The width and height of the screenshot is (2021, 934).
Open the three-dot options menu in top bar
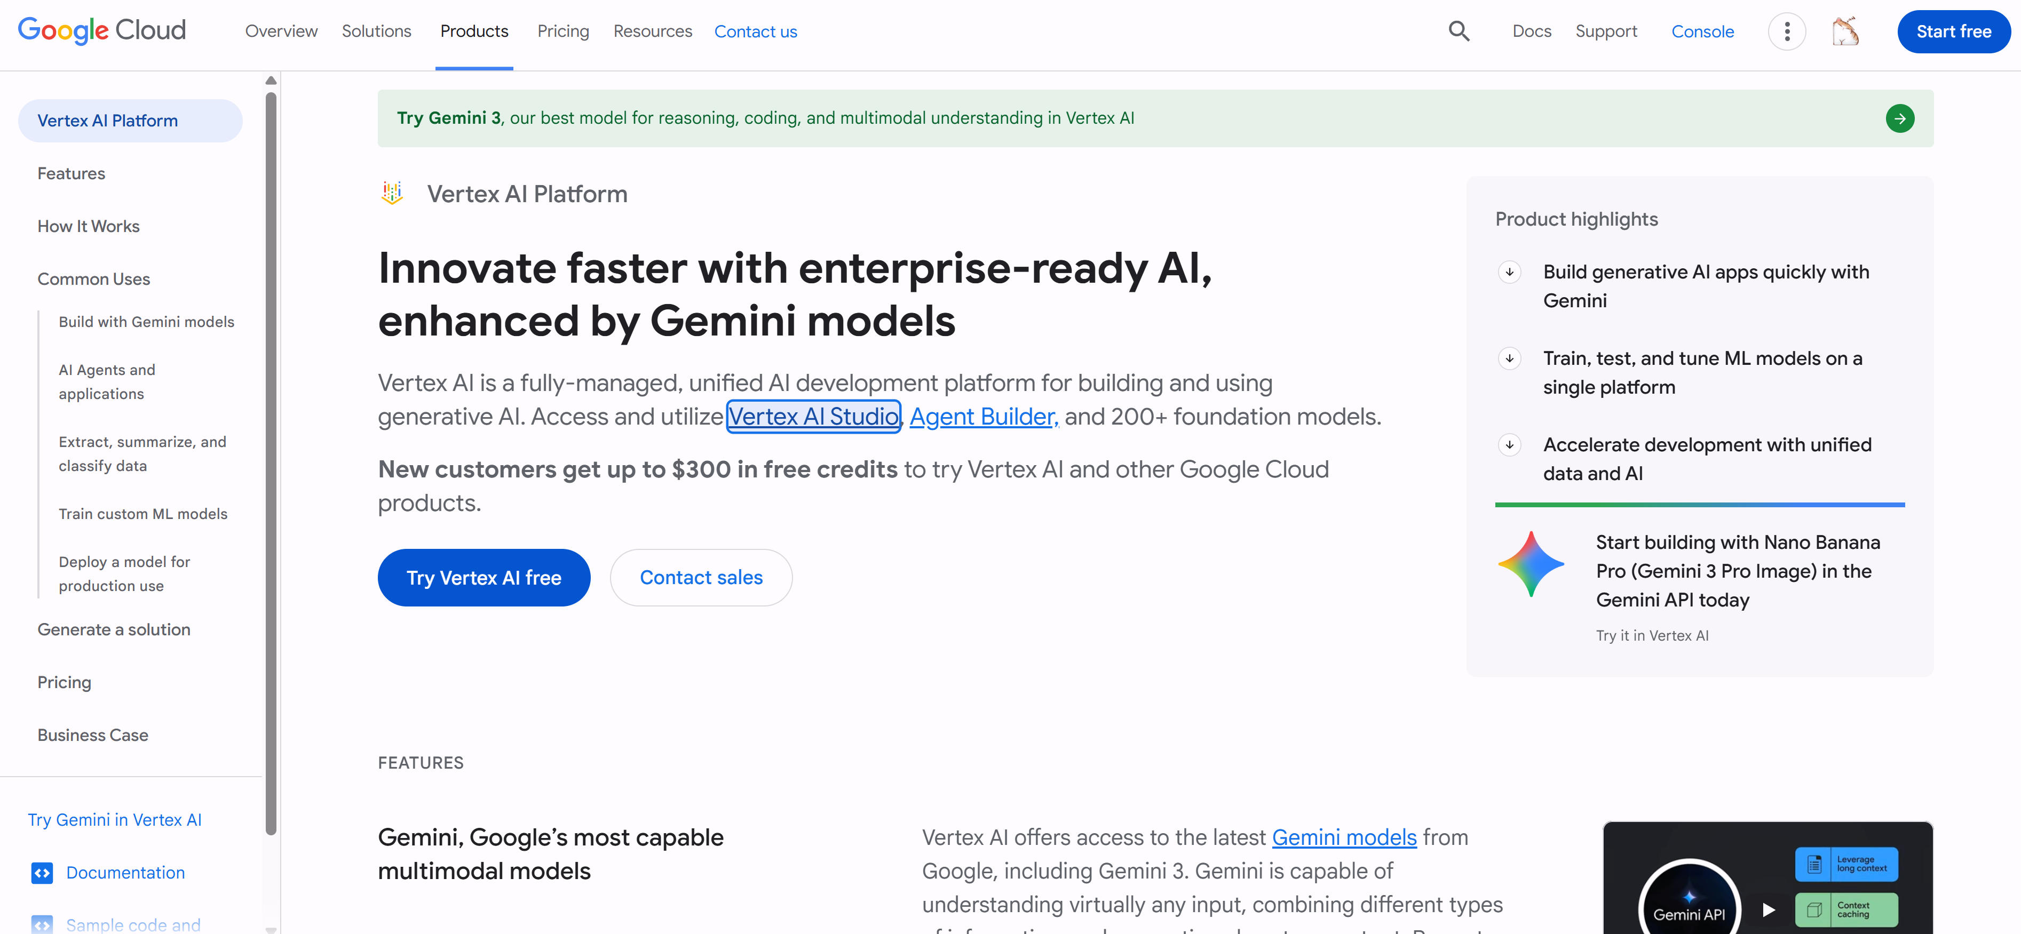[x=1786, y=31]
